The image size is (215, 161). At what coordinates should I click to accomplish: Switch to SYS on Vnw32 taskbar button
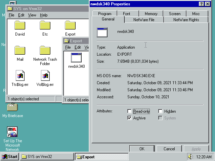click(47, 157)
